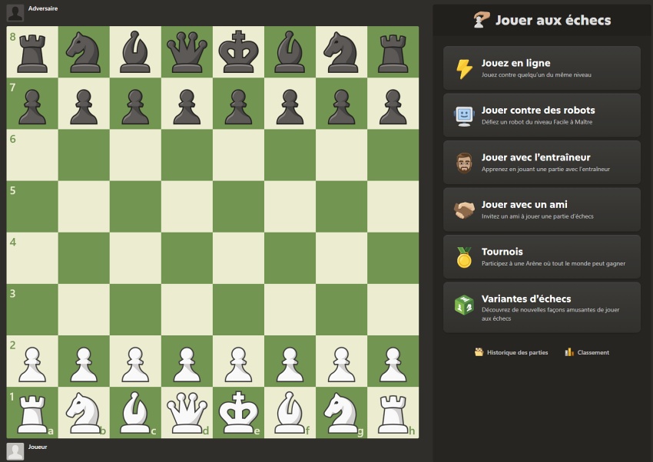
Task: Choose Jouer contre des robots
Action: (x=542, y=115)
